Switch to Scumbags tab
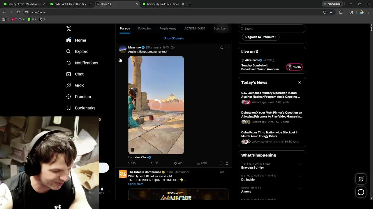Screen dimensions: 373x209 pyautogui.click(x=221, y=28)
